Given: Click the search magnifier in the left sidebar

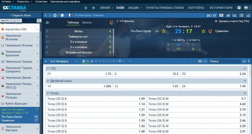Looking at the screenshot, I should pyautogui.click(x=39, y=21).
